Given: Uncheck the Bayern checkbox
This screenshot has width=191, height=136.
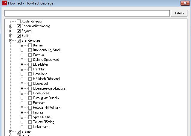Looking at the screenshot, I should (19, 31).
